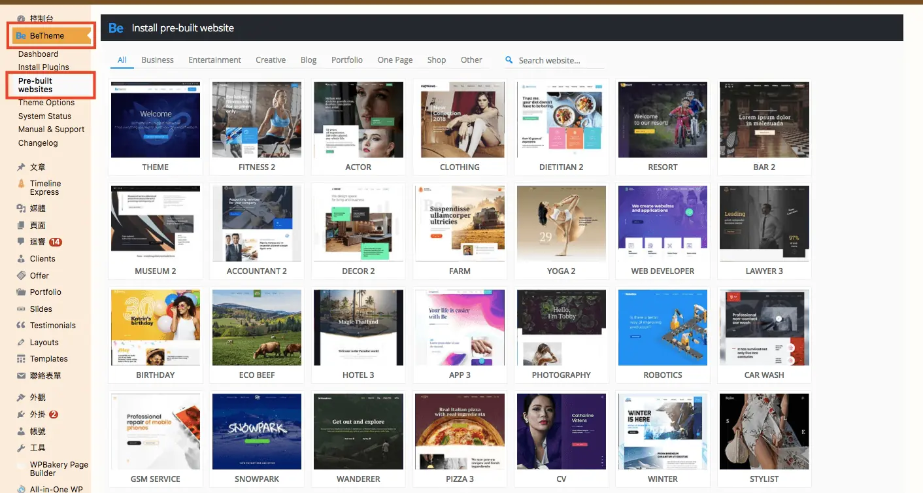The height and width of the screenshot is (493, 923).
Task: Click the media icon next to 媒體
Action: point(22,209)
